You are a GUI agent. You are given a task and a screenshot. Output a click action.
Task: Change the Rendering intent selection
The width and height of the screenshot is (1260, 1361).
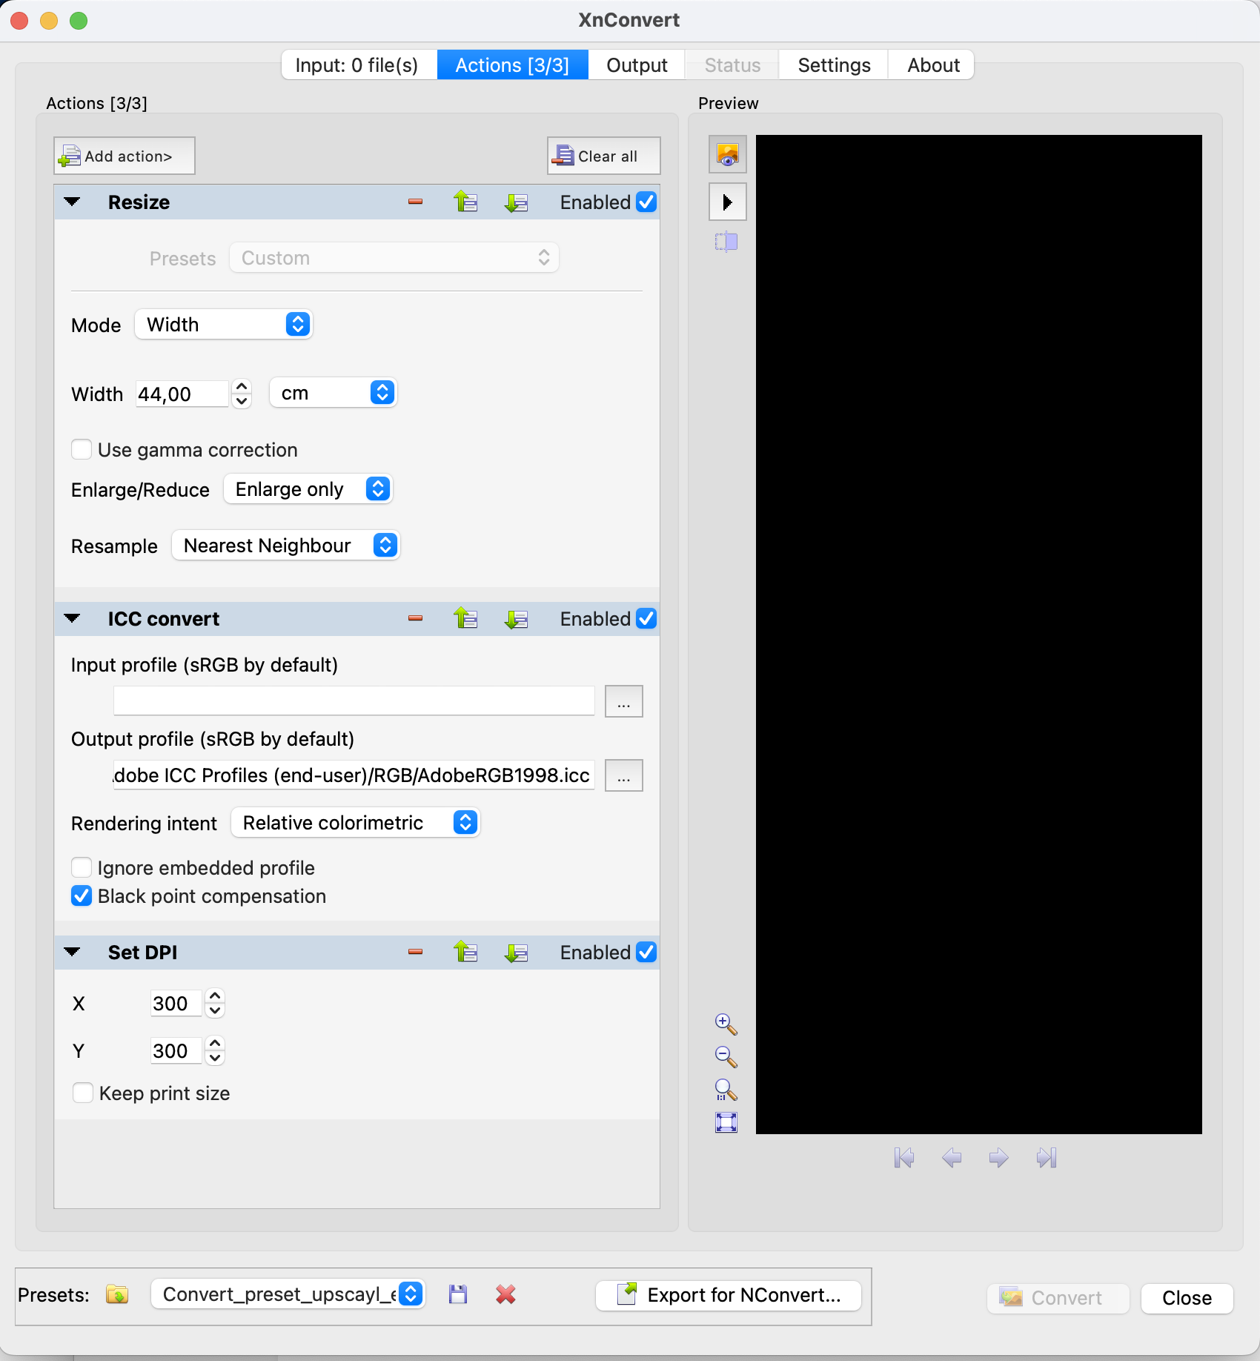[x=355, y=822]
